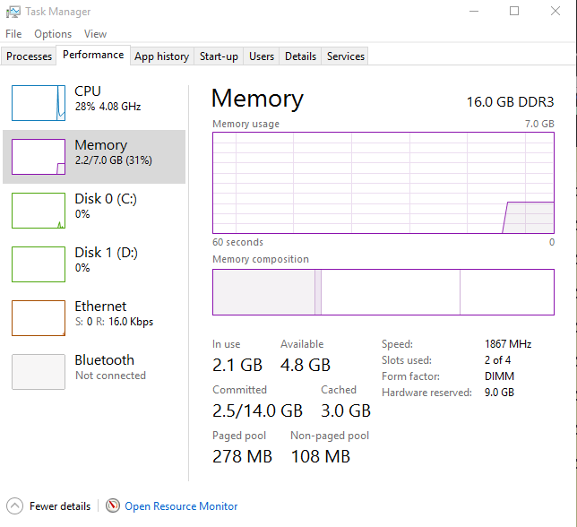Image resolution: width=577 pixels, height=527 pixels.
Task: Select the Ethernet graph thumbnail
Action: 39,318
